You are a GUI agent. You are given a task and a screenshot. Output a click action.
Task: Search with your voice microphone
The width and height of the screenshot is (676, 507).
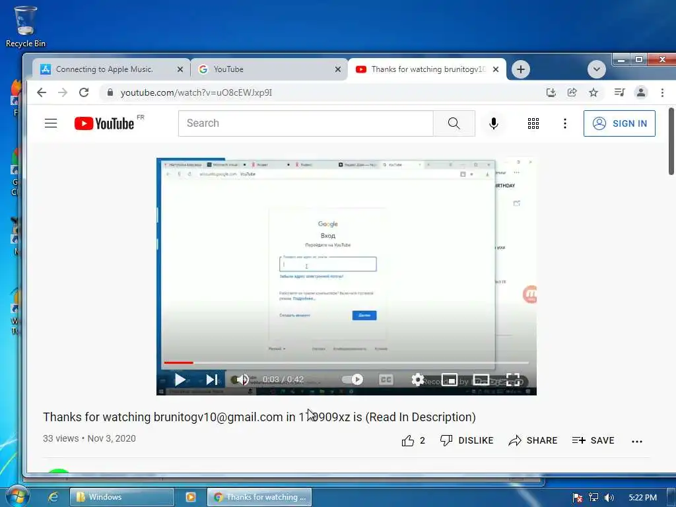pyautogui.click(x=494, y=123)
